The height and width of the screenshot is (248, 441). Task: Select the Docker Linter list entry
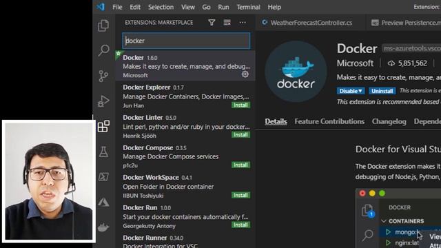coord(185,126)
